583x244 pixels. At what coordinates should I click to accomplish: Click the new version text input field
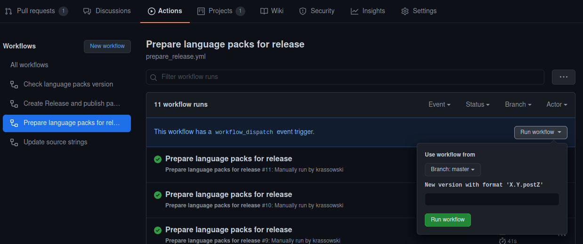(x=492, y=199)
